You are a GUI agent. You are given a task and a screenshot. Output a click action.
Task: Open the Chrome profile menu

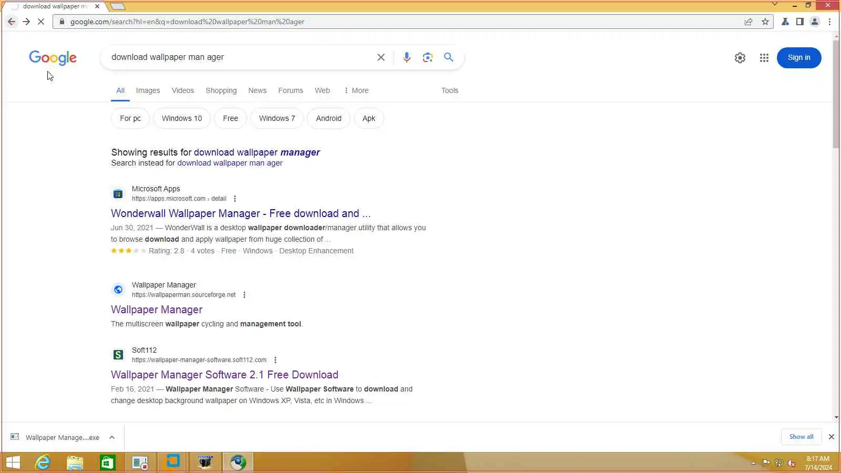(x=815, y=22)
